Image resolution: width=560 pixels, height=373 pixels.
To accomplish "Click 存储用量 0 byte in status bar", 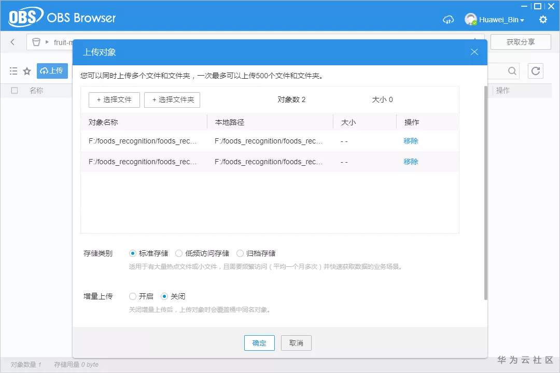I will [x=76, y=364].
